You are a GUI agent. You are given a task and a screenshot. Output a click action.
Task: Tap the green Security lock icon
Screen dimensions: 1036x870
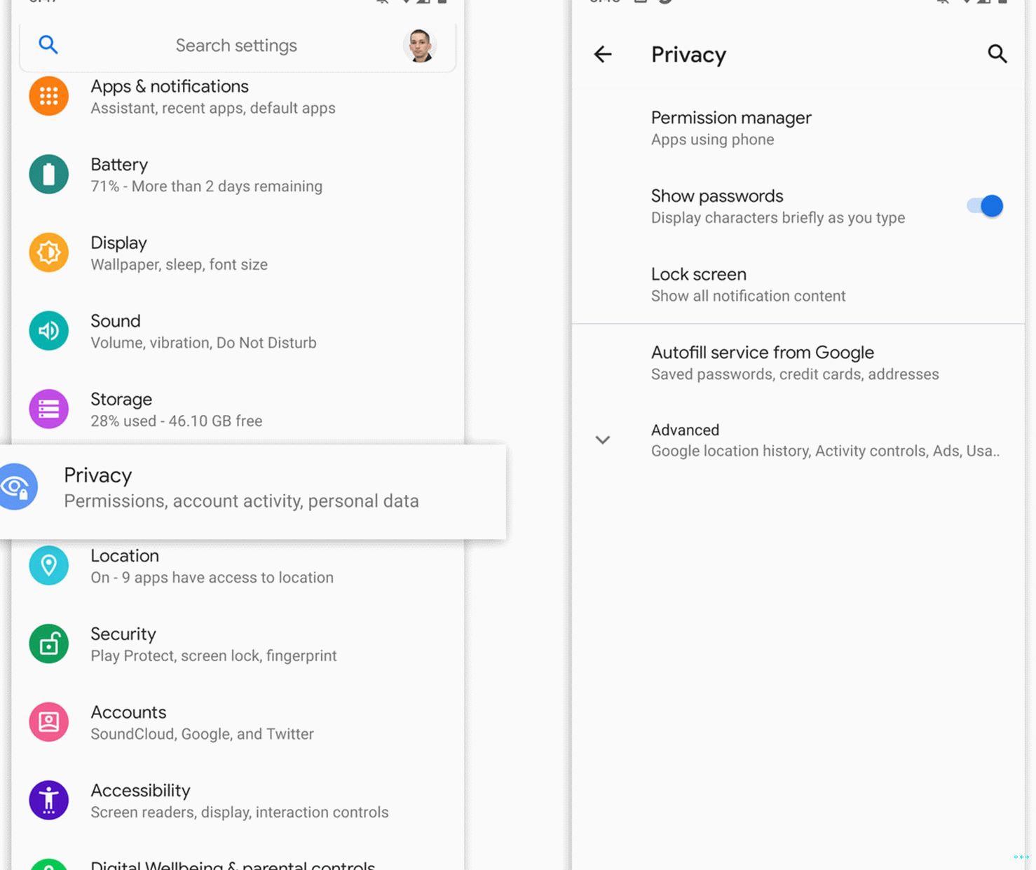pyautogui.click(x=48, y=644)
